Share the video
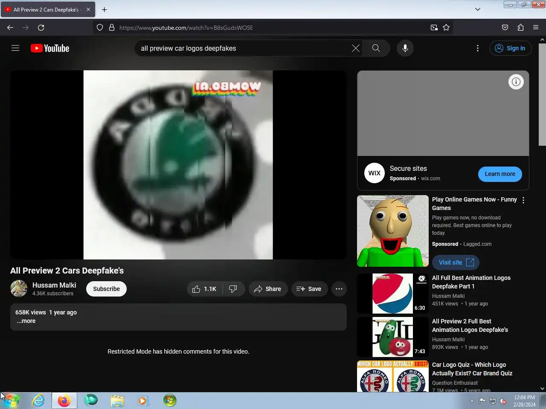 268,289
